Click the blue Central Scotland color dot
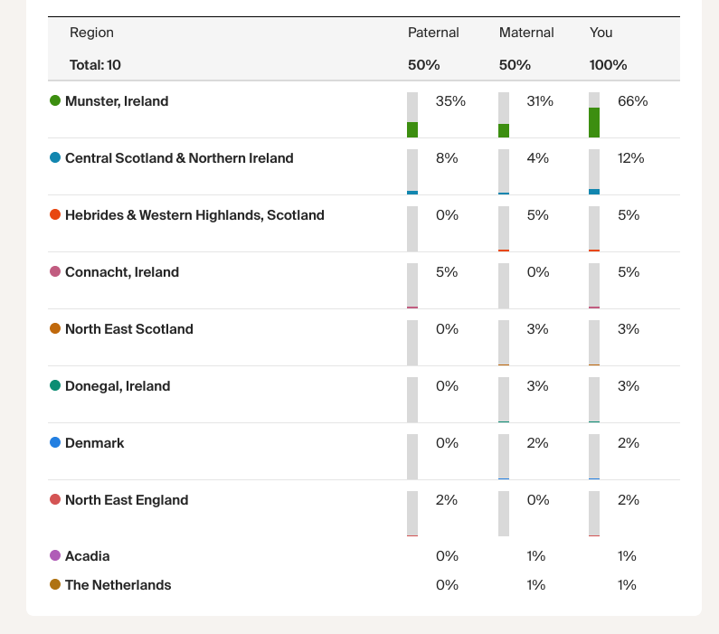The width and height of the screenshot is (719, 634). pyautogui.click(x=55, y=158)
